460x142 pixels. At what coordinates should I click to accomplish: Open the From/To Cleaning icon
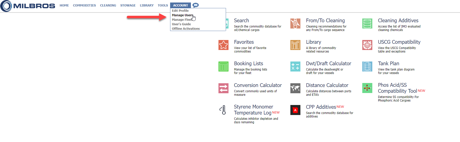point(295,23)
